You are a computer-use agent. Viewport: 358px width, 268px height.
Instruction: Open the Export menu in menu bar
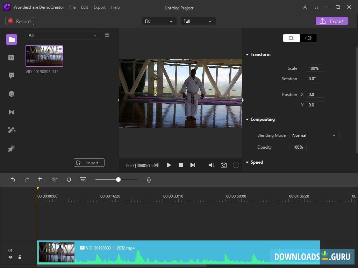[99, 7]
